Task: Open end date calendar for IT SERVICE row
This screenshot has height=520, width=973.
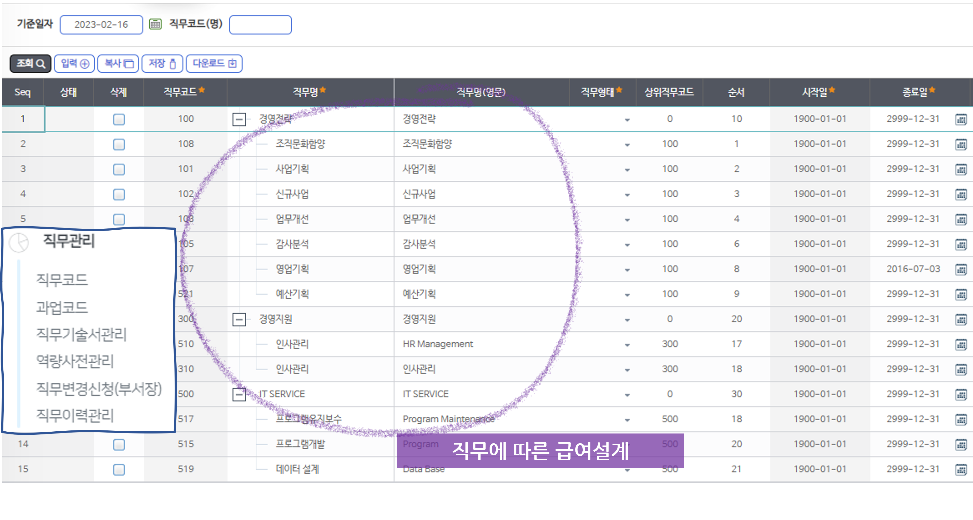Action: [x=961, y=394]
